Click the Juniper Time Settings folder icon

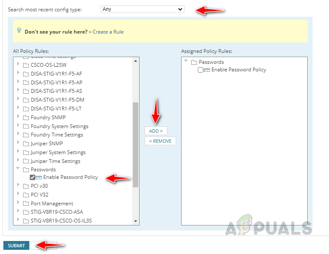coord(26,161)
